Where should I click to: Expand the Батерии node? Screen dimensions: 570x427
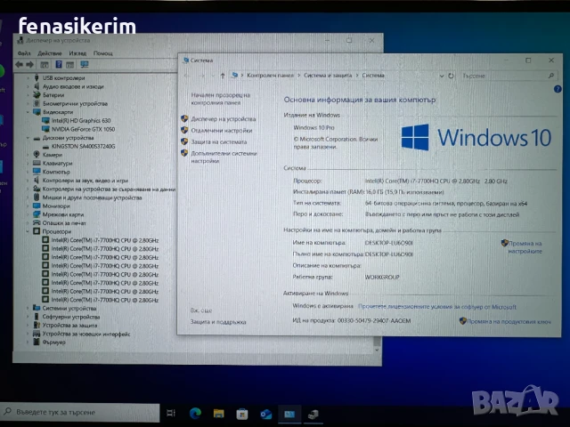point(28,95)
